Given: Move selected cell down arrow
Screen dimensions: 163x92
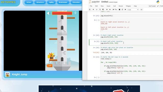Looking at the screenshot, I should tap(110, 10).
